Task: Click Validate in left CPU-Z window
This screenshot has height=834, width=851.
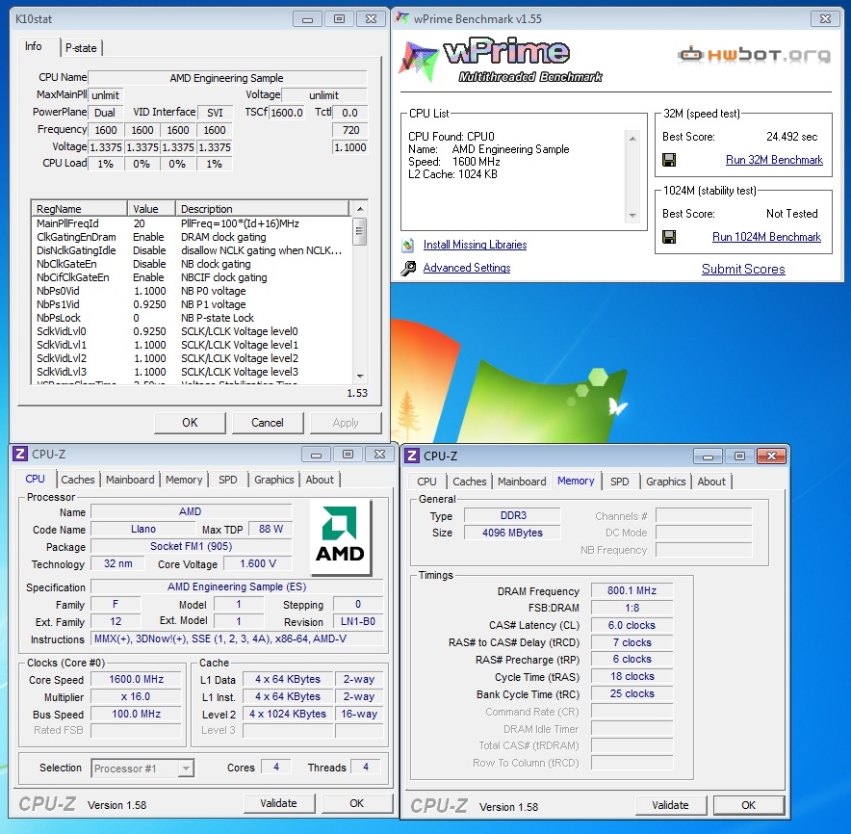Action: coord(279,803)
